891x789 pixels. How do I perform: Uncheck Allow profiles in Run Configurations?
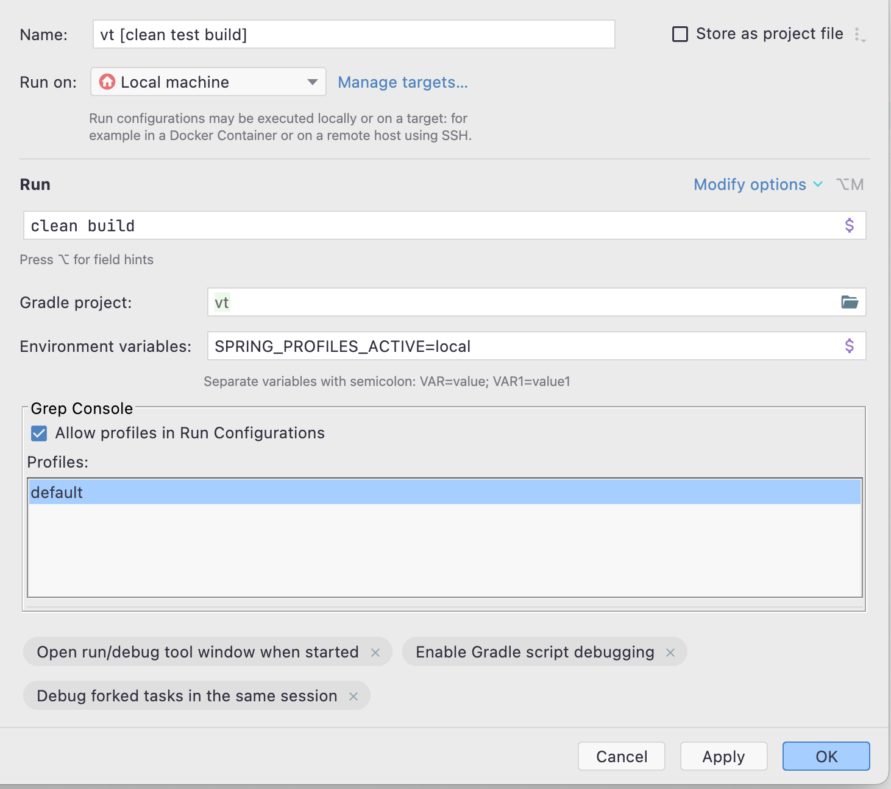click(x=39, y=433)
